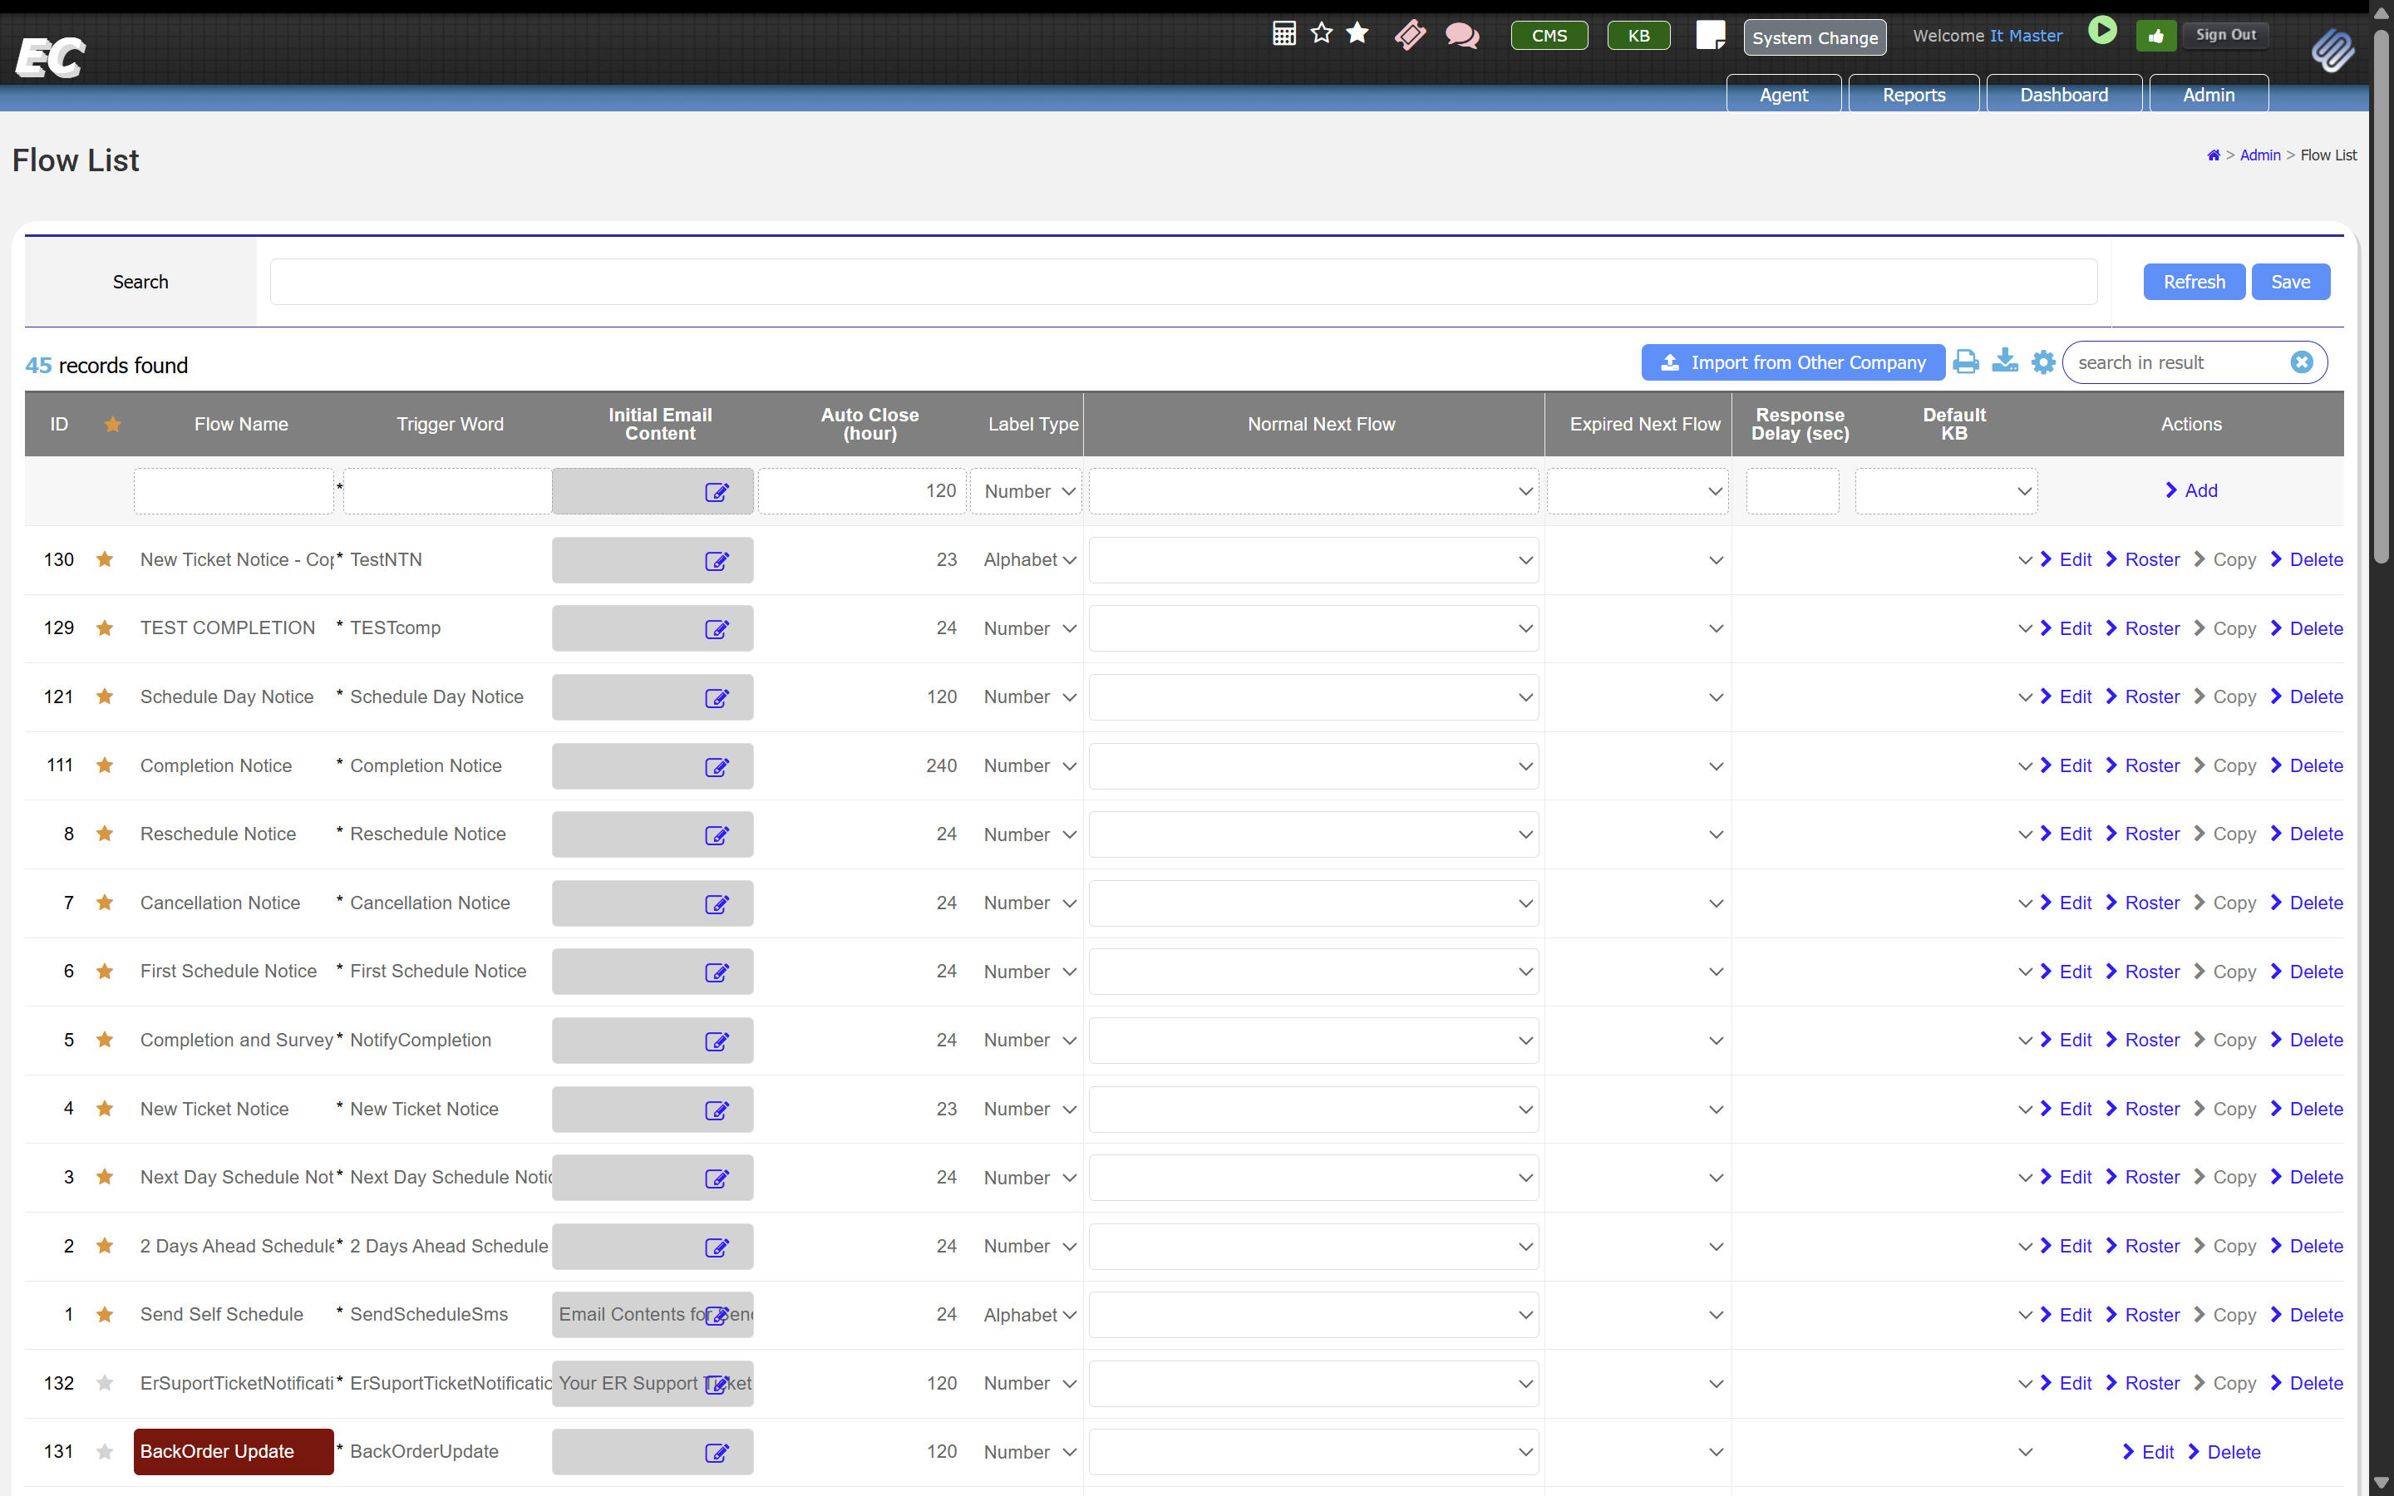Edit email content for TEST COMPLETION
The height and width of the screenshot is (1496, 2394).
point(717,629)
